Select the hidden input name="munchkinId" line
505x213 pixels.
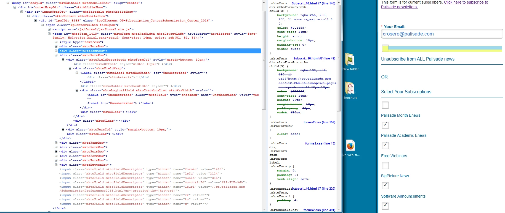[153, 182]
